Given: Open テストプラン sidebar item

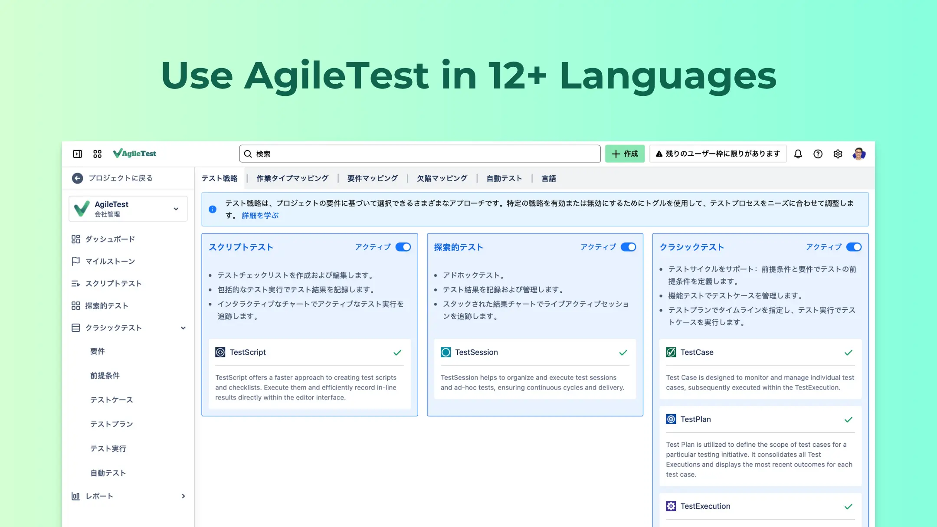Looking at the screenshot, I should pyautogui.click(x=111, y=424).
